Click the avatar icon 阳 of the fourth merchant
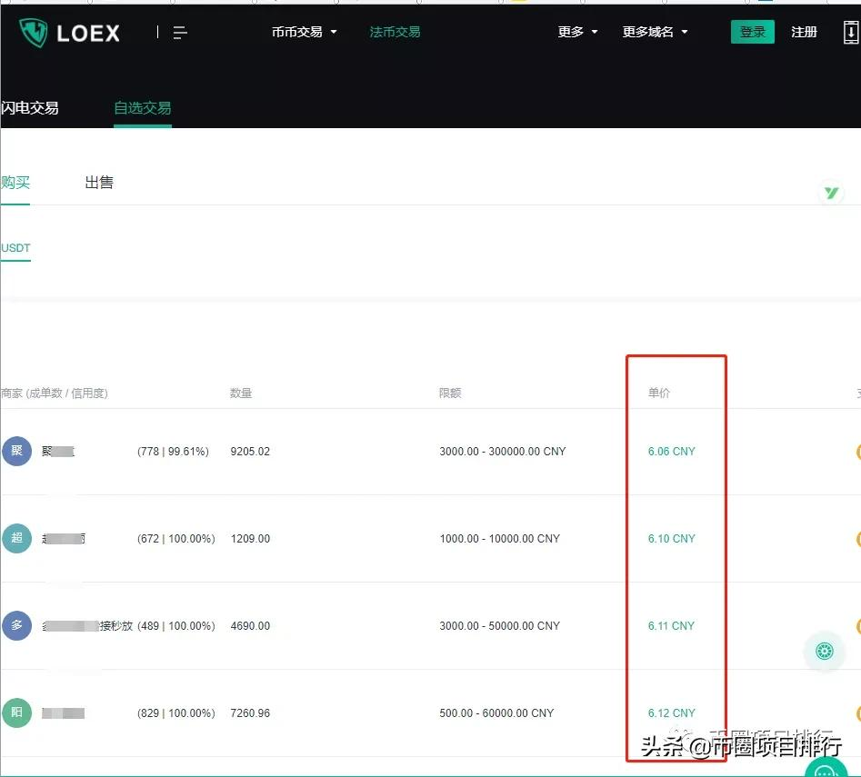 coord(17,712)
